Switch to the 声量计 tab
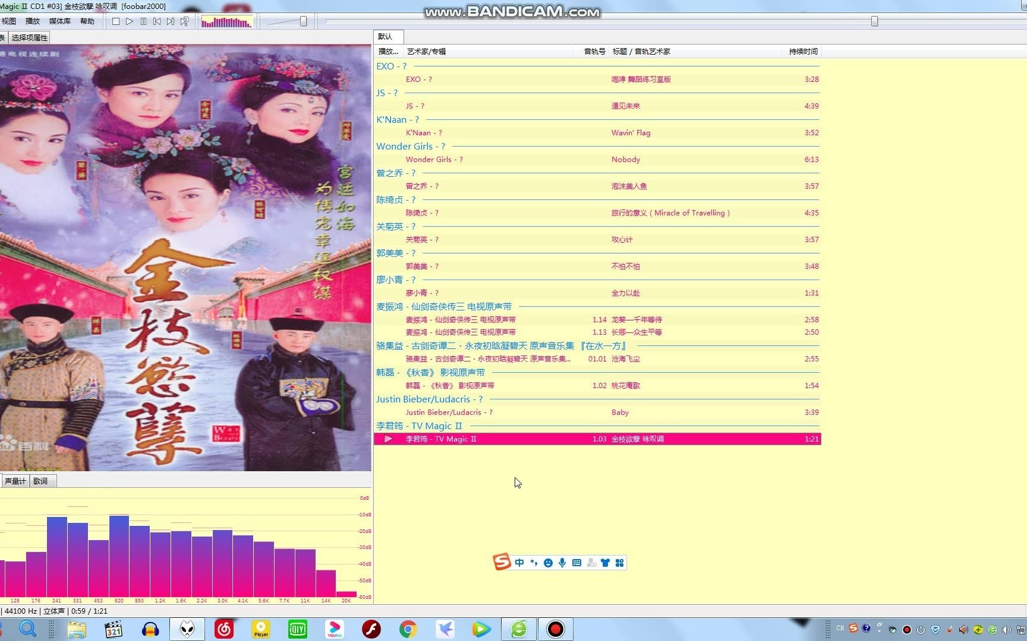Viewport: 1027px width, 641px height. 15,481
